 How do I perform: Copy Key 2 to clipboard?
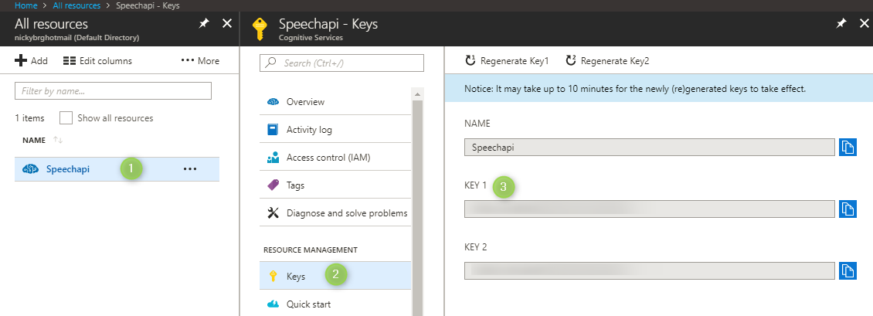848,270
